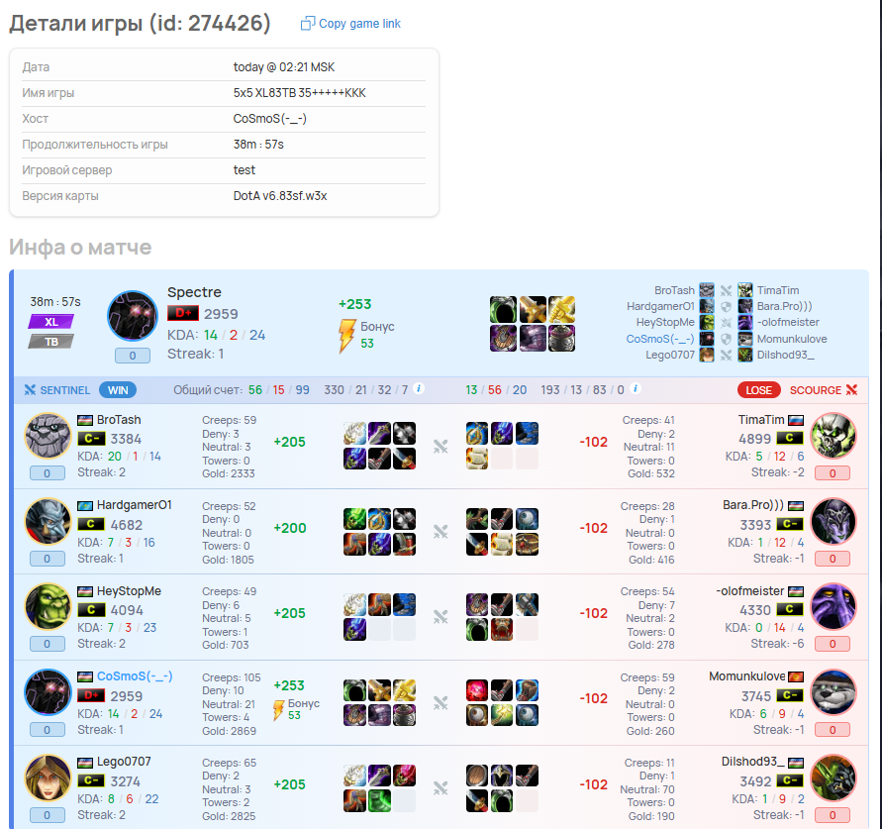Click Lego0707's first inventory item
Viewport: 882px width, 829px height.
(354, 776)
